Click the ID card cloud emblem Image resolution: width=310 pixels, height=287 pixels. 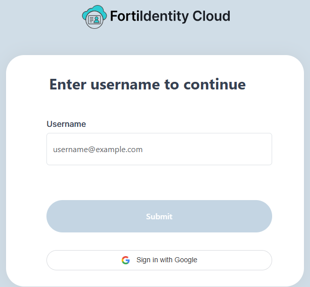click(x=94, y=17)
